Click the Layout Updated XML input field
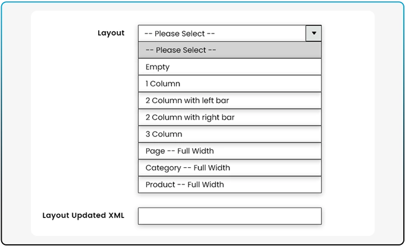The width and height of the screenshot is (405, 246). (x=229, y=216)
